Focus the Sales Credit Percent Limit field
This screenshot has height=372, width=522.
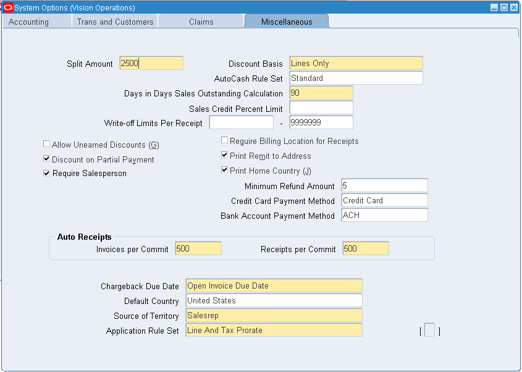click(321, 108)
